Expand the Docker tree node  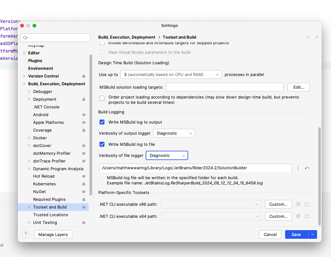coord(29,138)
